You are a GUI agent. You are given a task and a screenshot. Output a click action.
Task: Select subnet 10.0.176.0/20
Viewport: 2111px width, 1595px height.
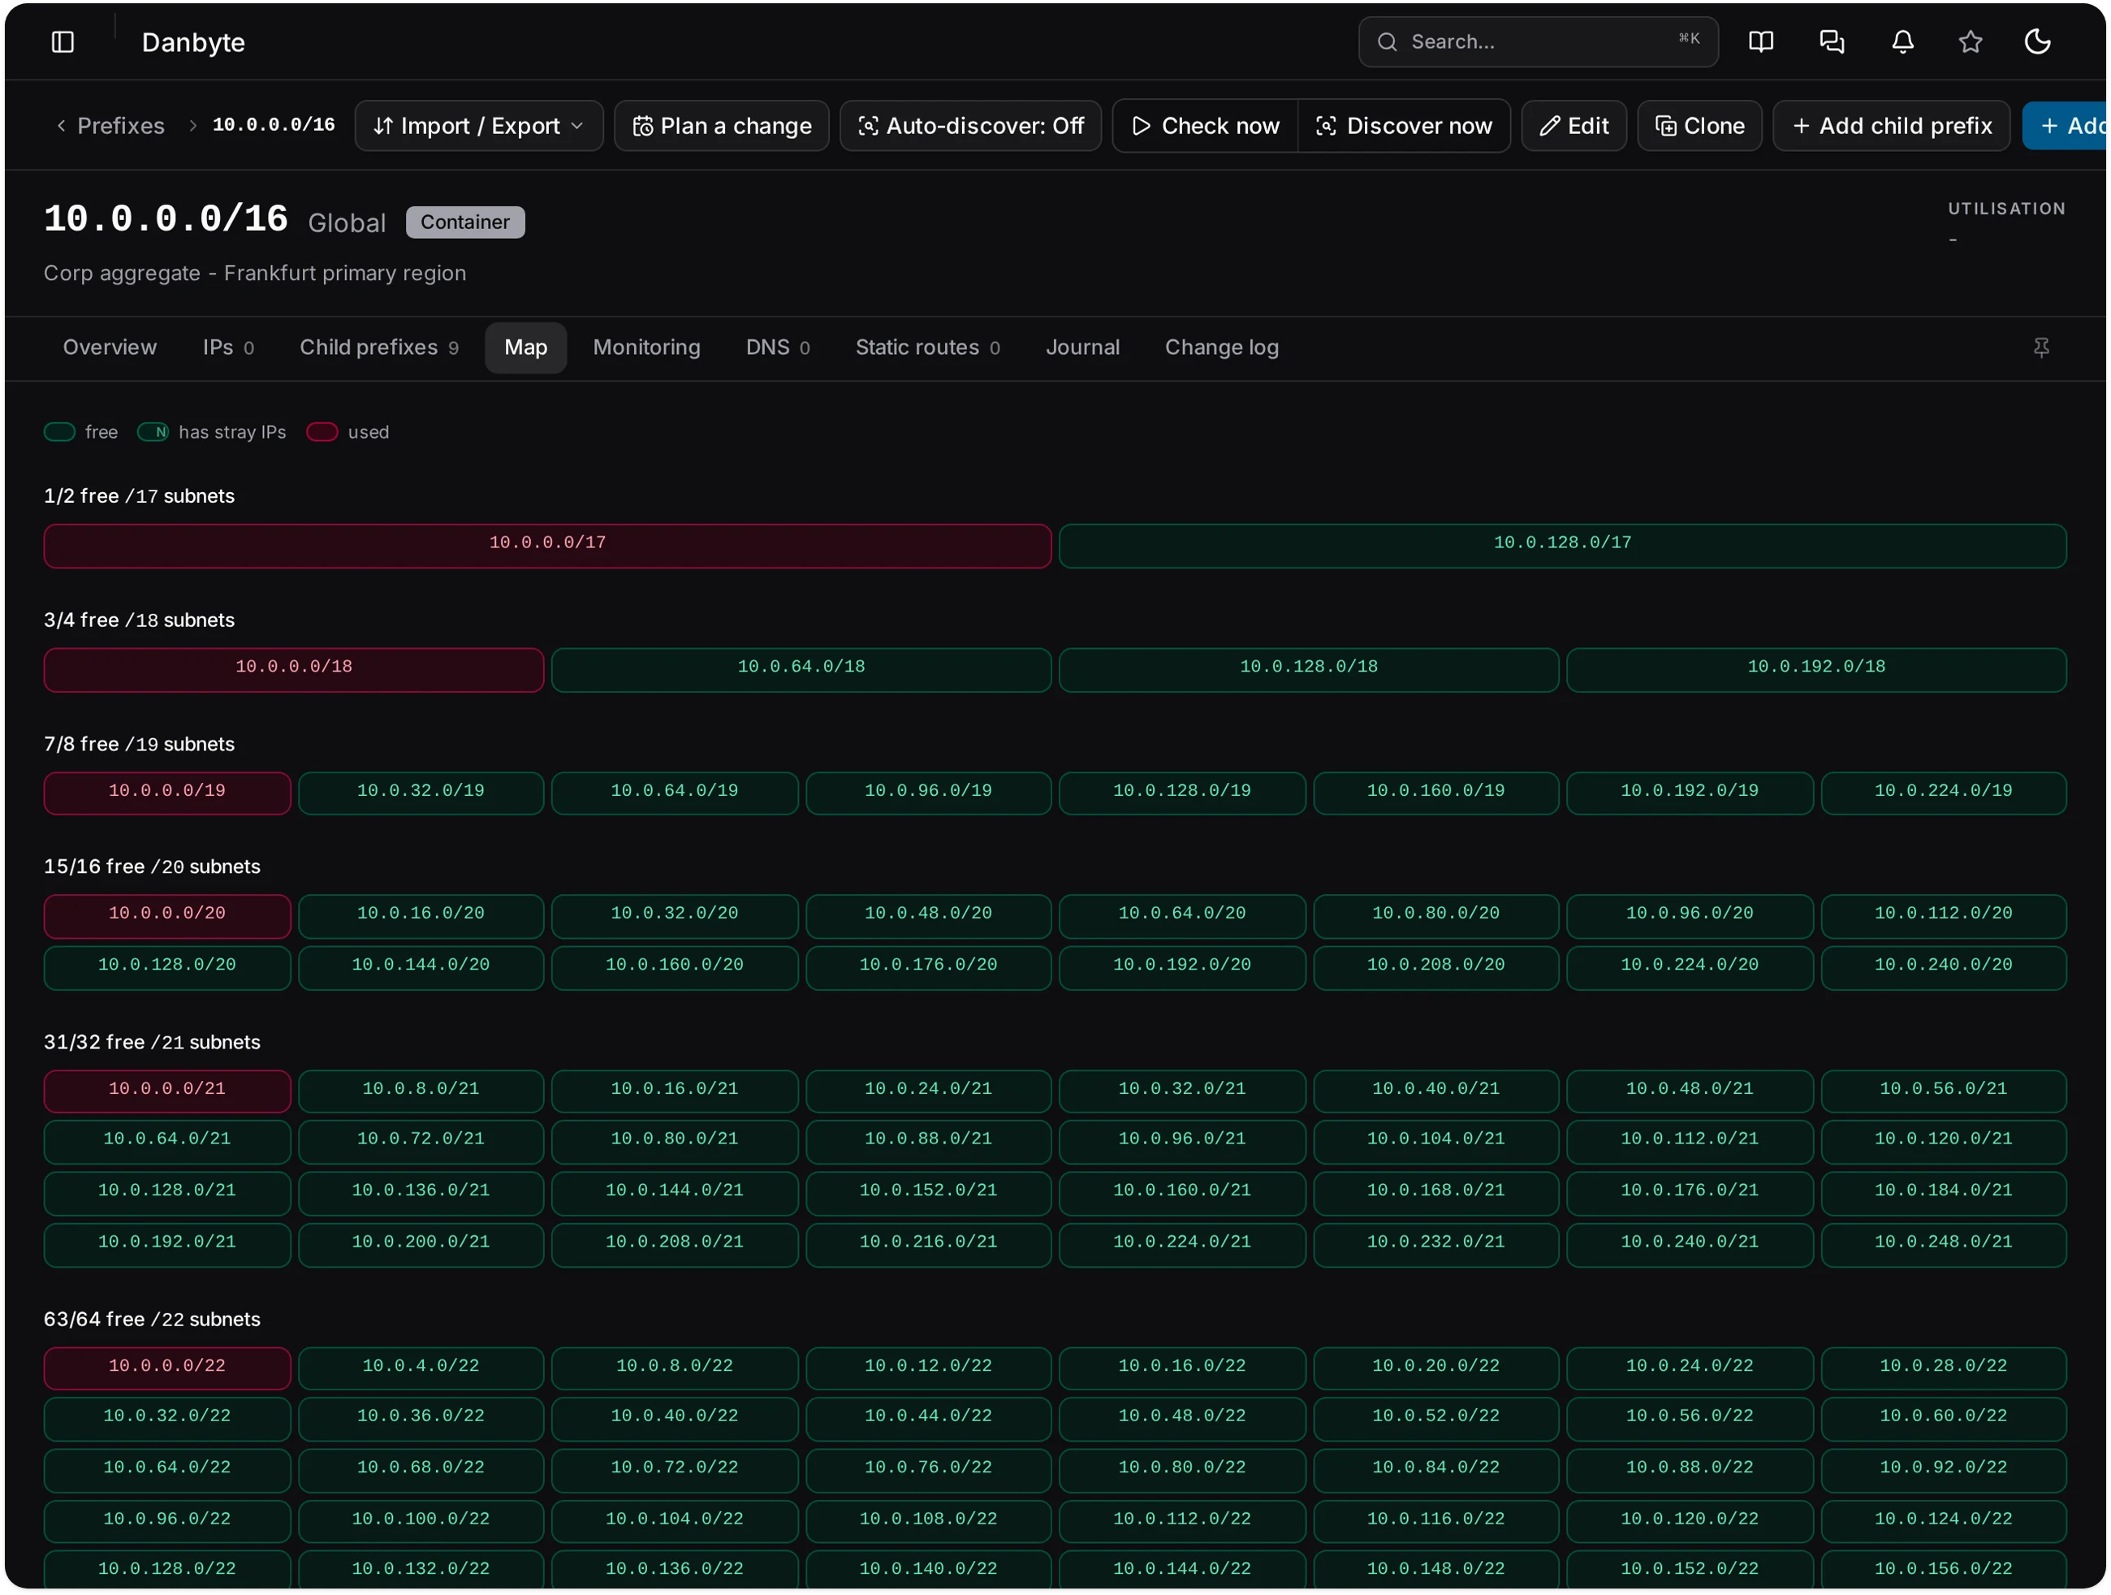tap(927, 967)
